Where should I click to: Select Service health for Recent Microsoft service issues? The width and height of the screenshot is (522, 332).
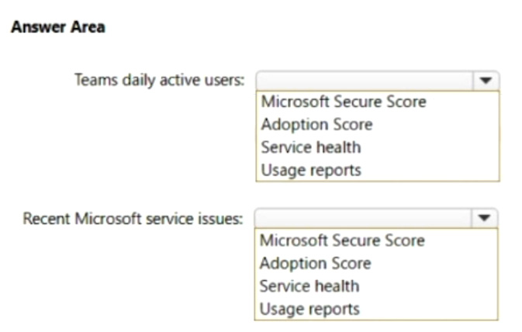pos(309,285)
